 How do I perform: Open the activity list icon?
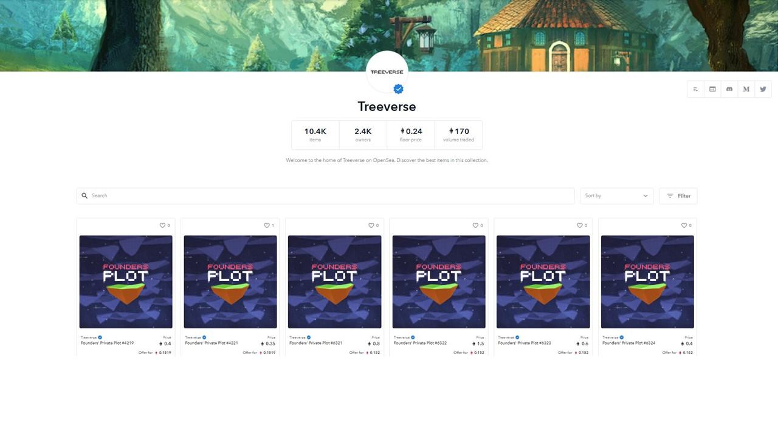pos(695,89)
